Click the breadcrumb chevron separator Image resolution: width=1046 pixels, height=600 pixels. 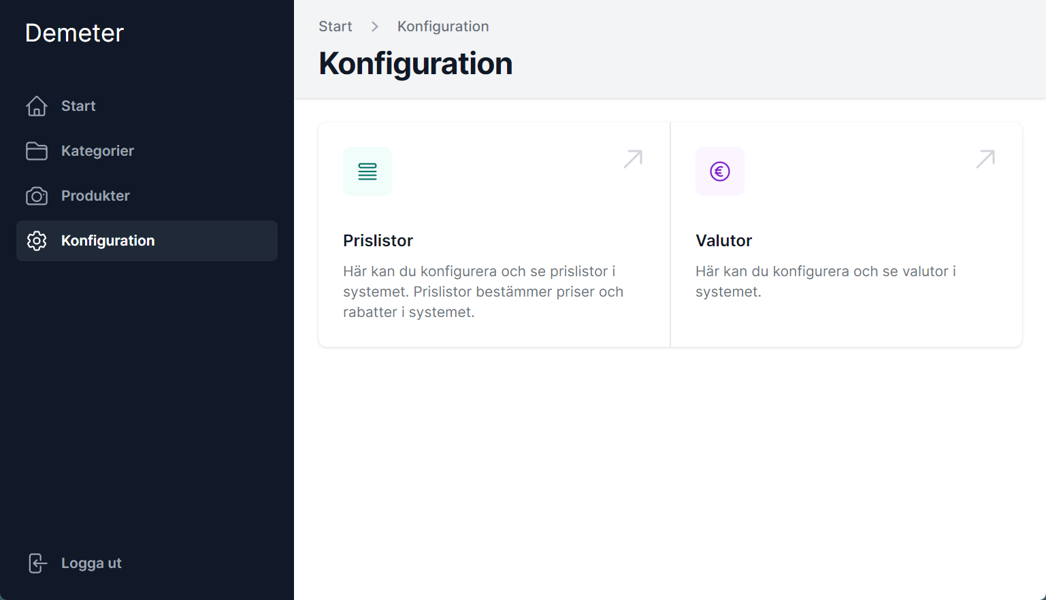pyautogui.click(x=375, y=27)
